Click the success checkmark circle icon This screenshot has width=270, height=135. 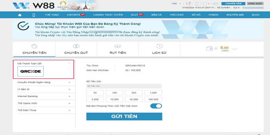click(x=23, y=26)
